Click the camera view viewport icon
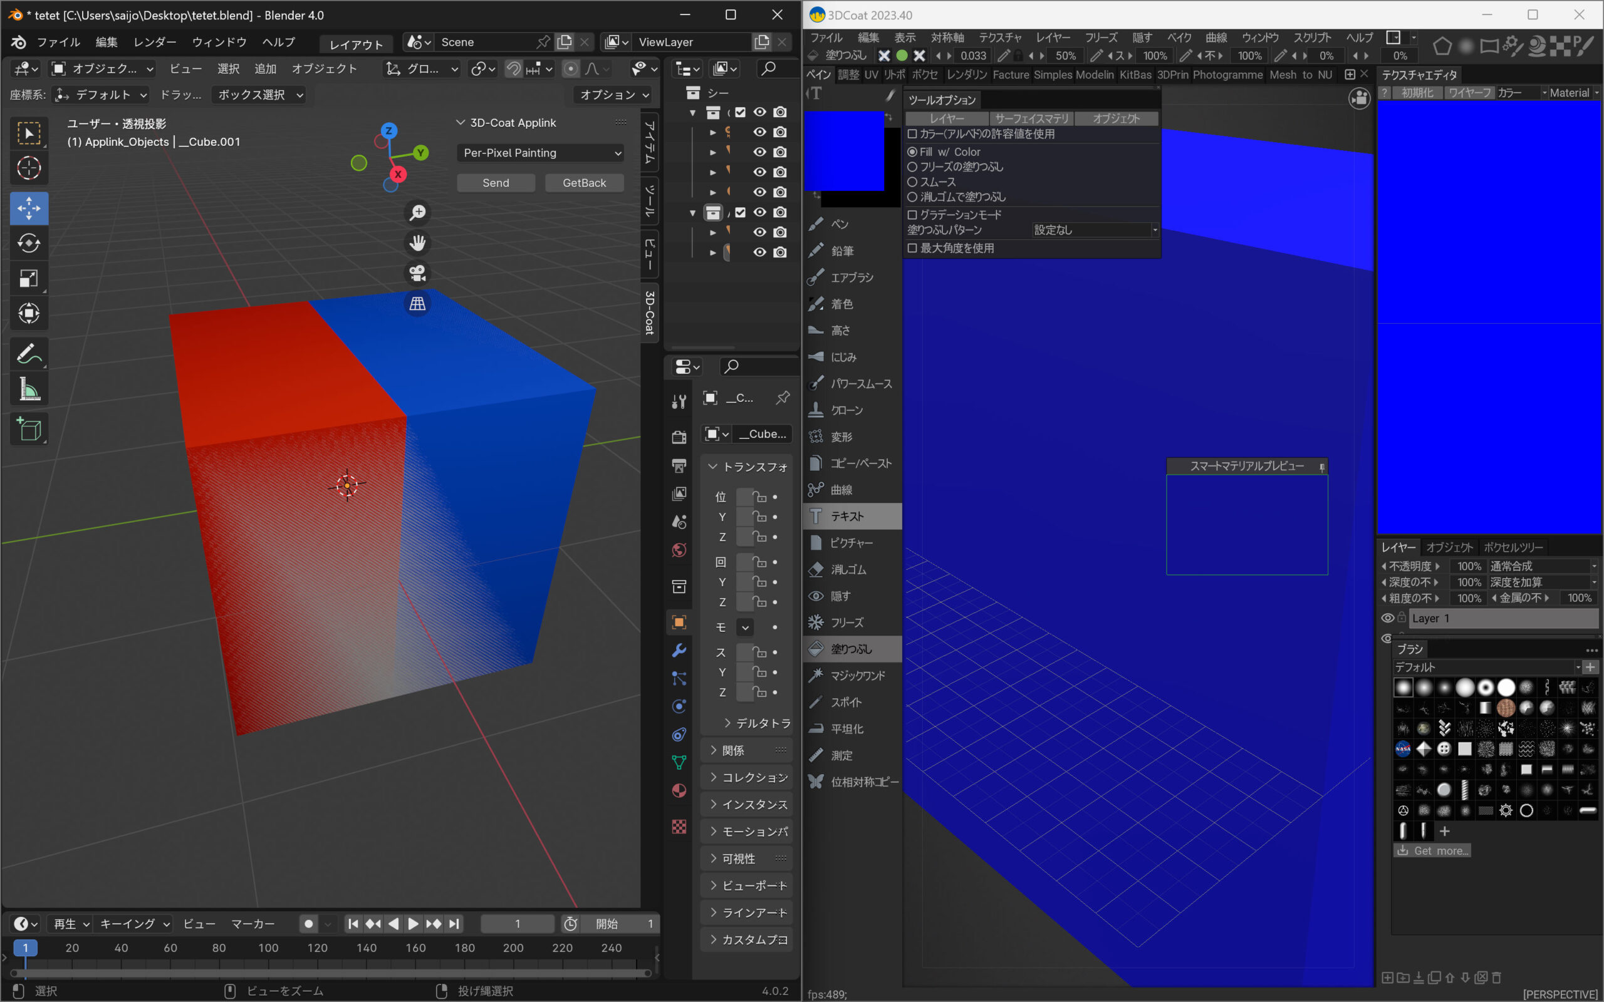Viewport: 1604px width, 1002px height. click(x=417, y=273)
